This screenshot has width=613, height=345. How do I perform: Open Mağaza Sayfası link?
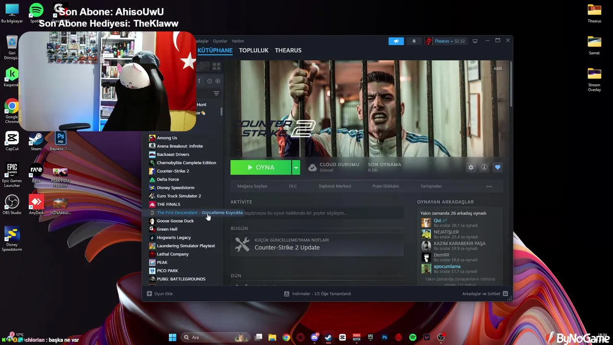click(252, 186)
